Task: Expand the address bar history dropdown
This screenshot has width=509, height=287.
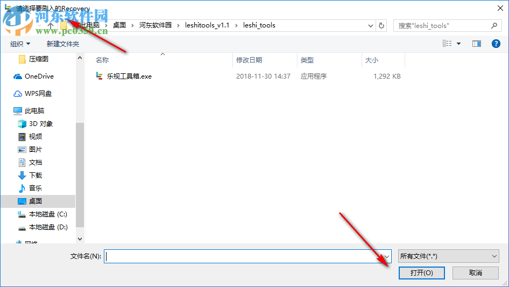Action: [x=370, y=25]
